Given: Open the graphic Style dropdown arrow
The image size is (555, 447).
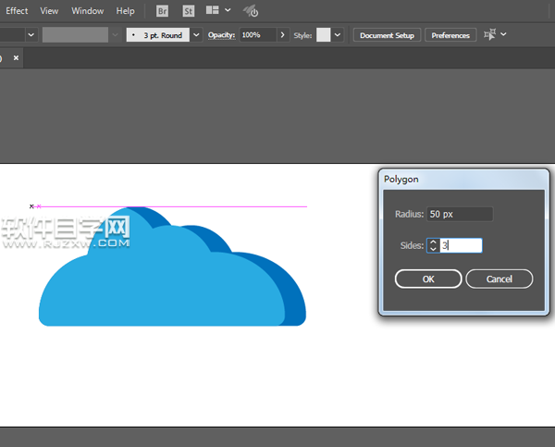Looking at the screenshot, I should point(338,35).
